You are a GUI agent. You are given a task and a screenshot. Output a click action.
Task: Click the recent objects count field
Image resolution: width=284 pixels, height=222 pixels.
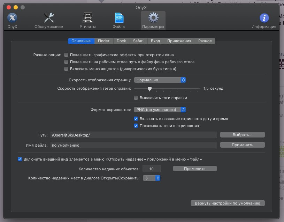152,169
